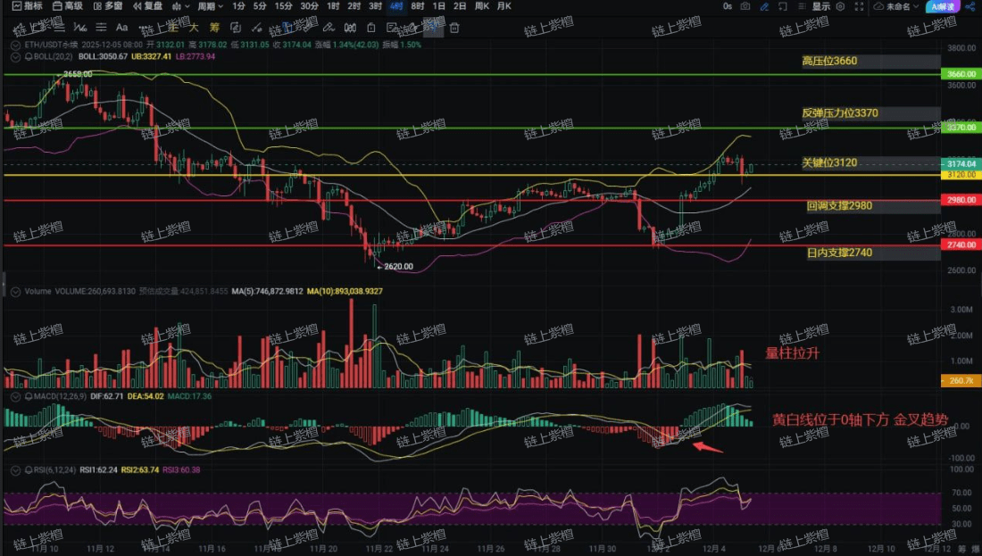Select the 1分 timeframe
Image resolution: width=982 pixels, height=556 pixels.
click(x=238, y=6)
